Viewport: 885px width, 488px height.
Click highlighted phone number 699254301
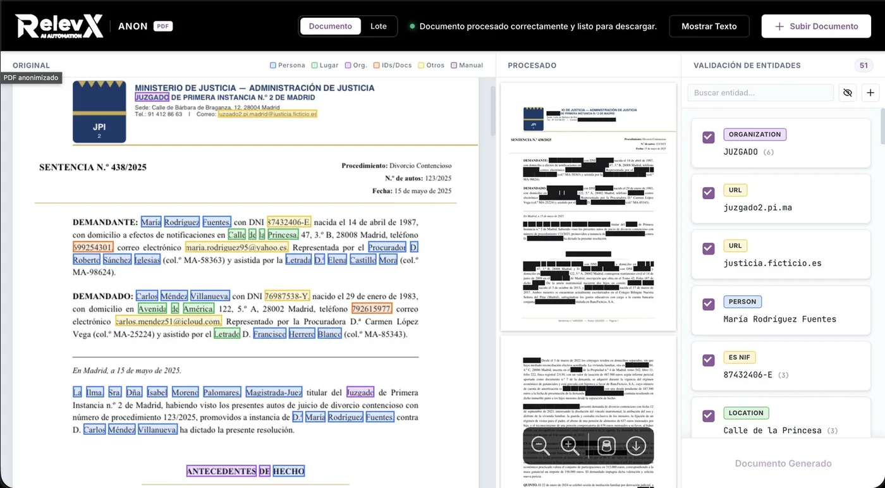coord(93,247)
